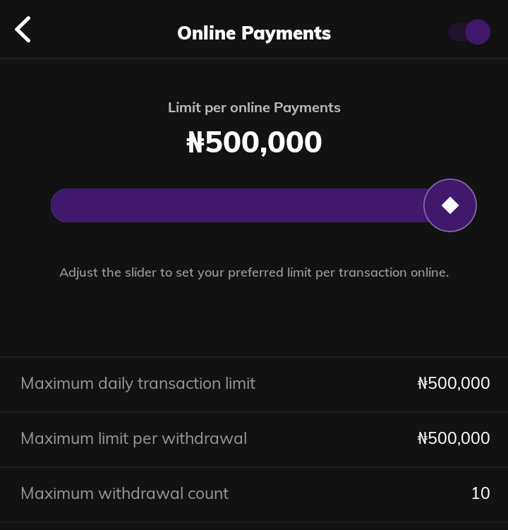508x530 pixels.
Task: Click the "Online Payments" header title
Action: 254,33
